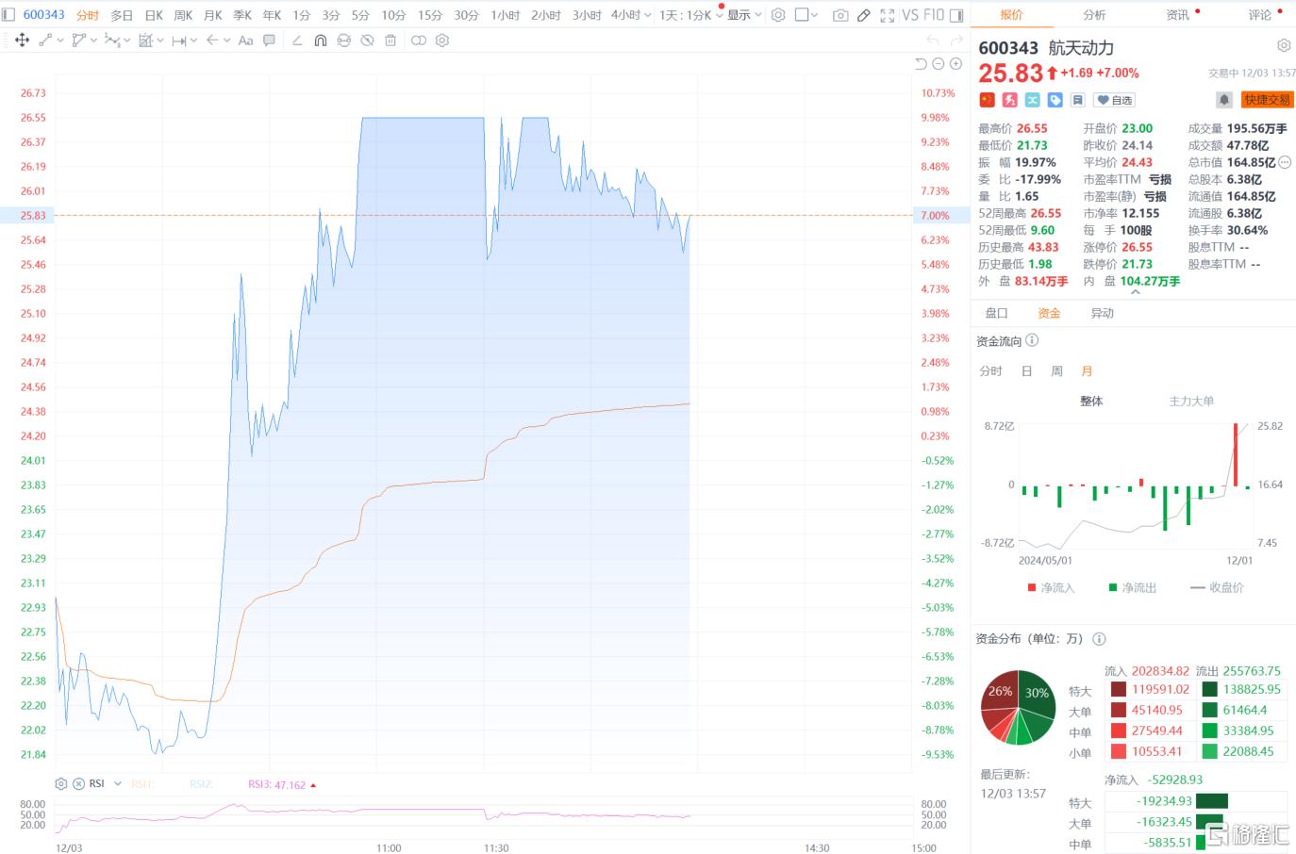Select the text annotation Aa tool
Image resolution: width=1296 pixels, height=854 pixels.
[245, 41]
